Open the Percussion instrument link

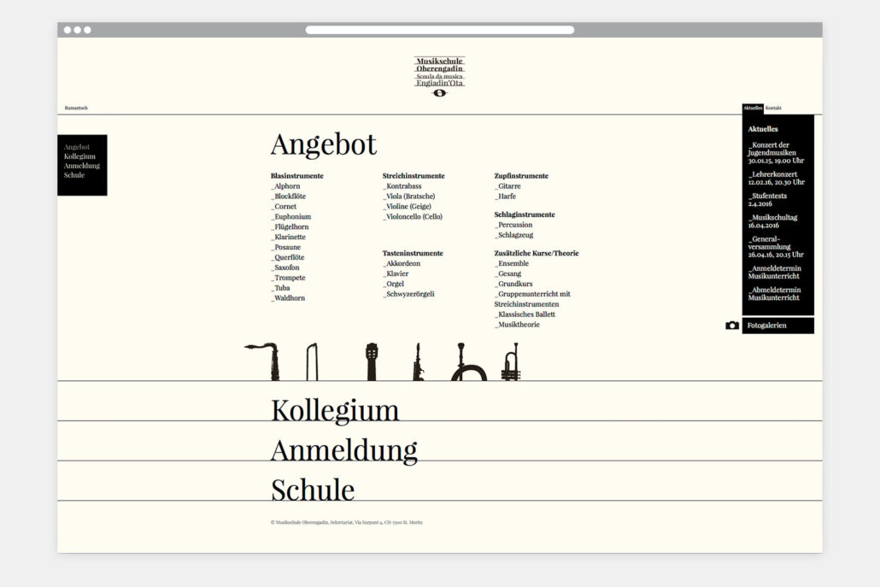(x=513, y=225)
